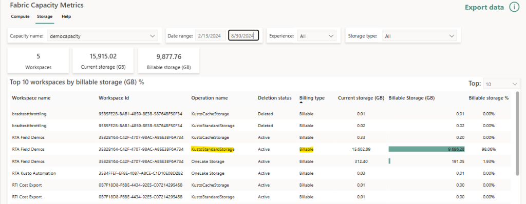
Task: Click the Workspaces count card
Action: click(x=38, y=60)
